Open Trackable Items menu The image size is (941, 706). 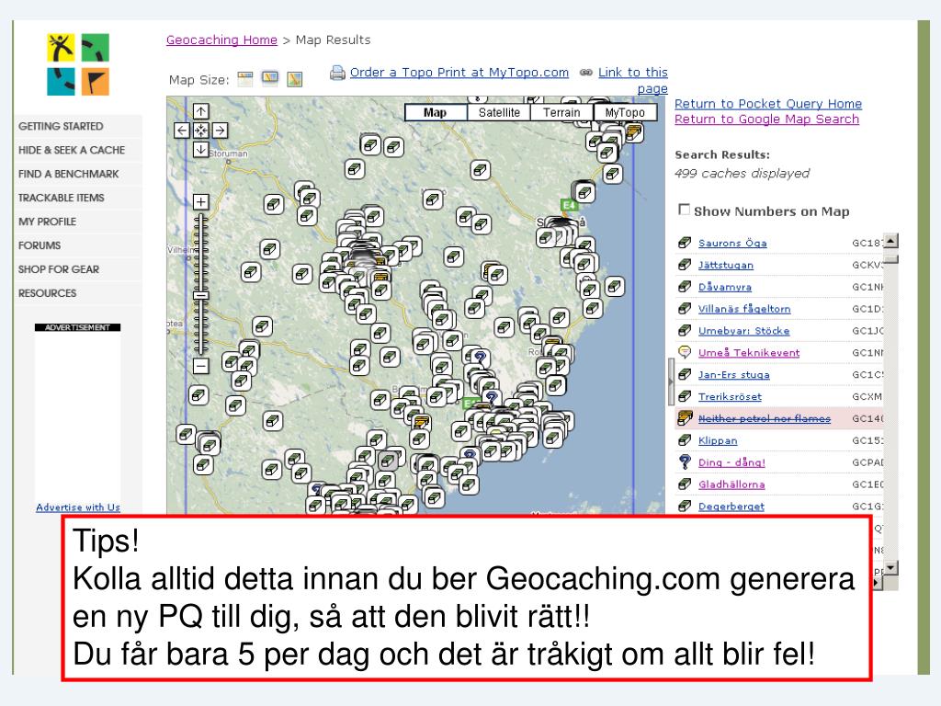[x=62, y=198]
